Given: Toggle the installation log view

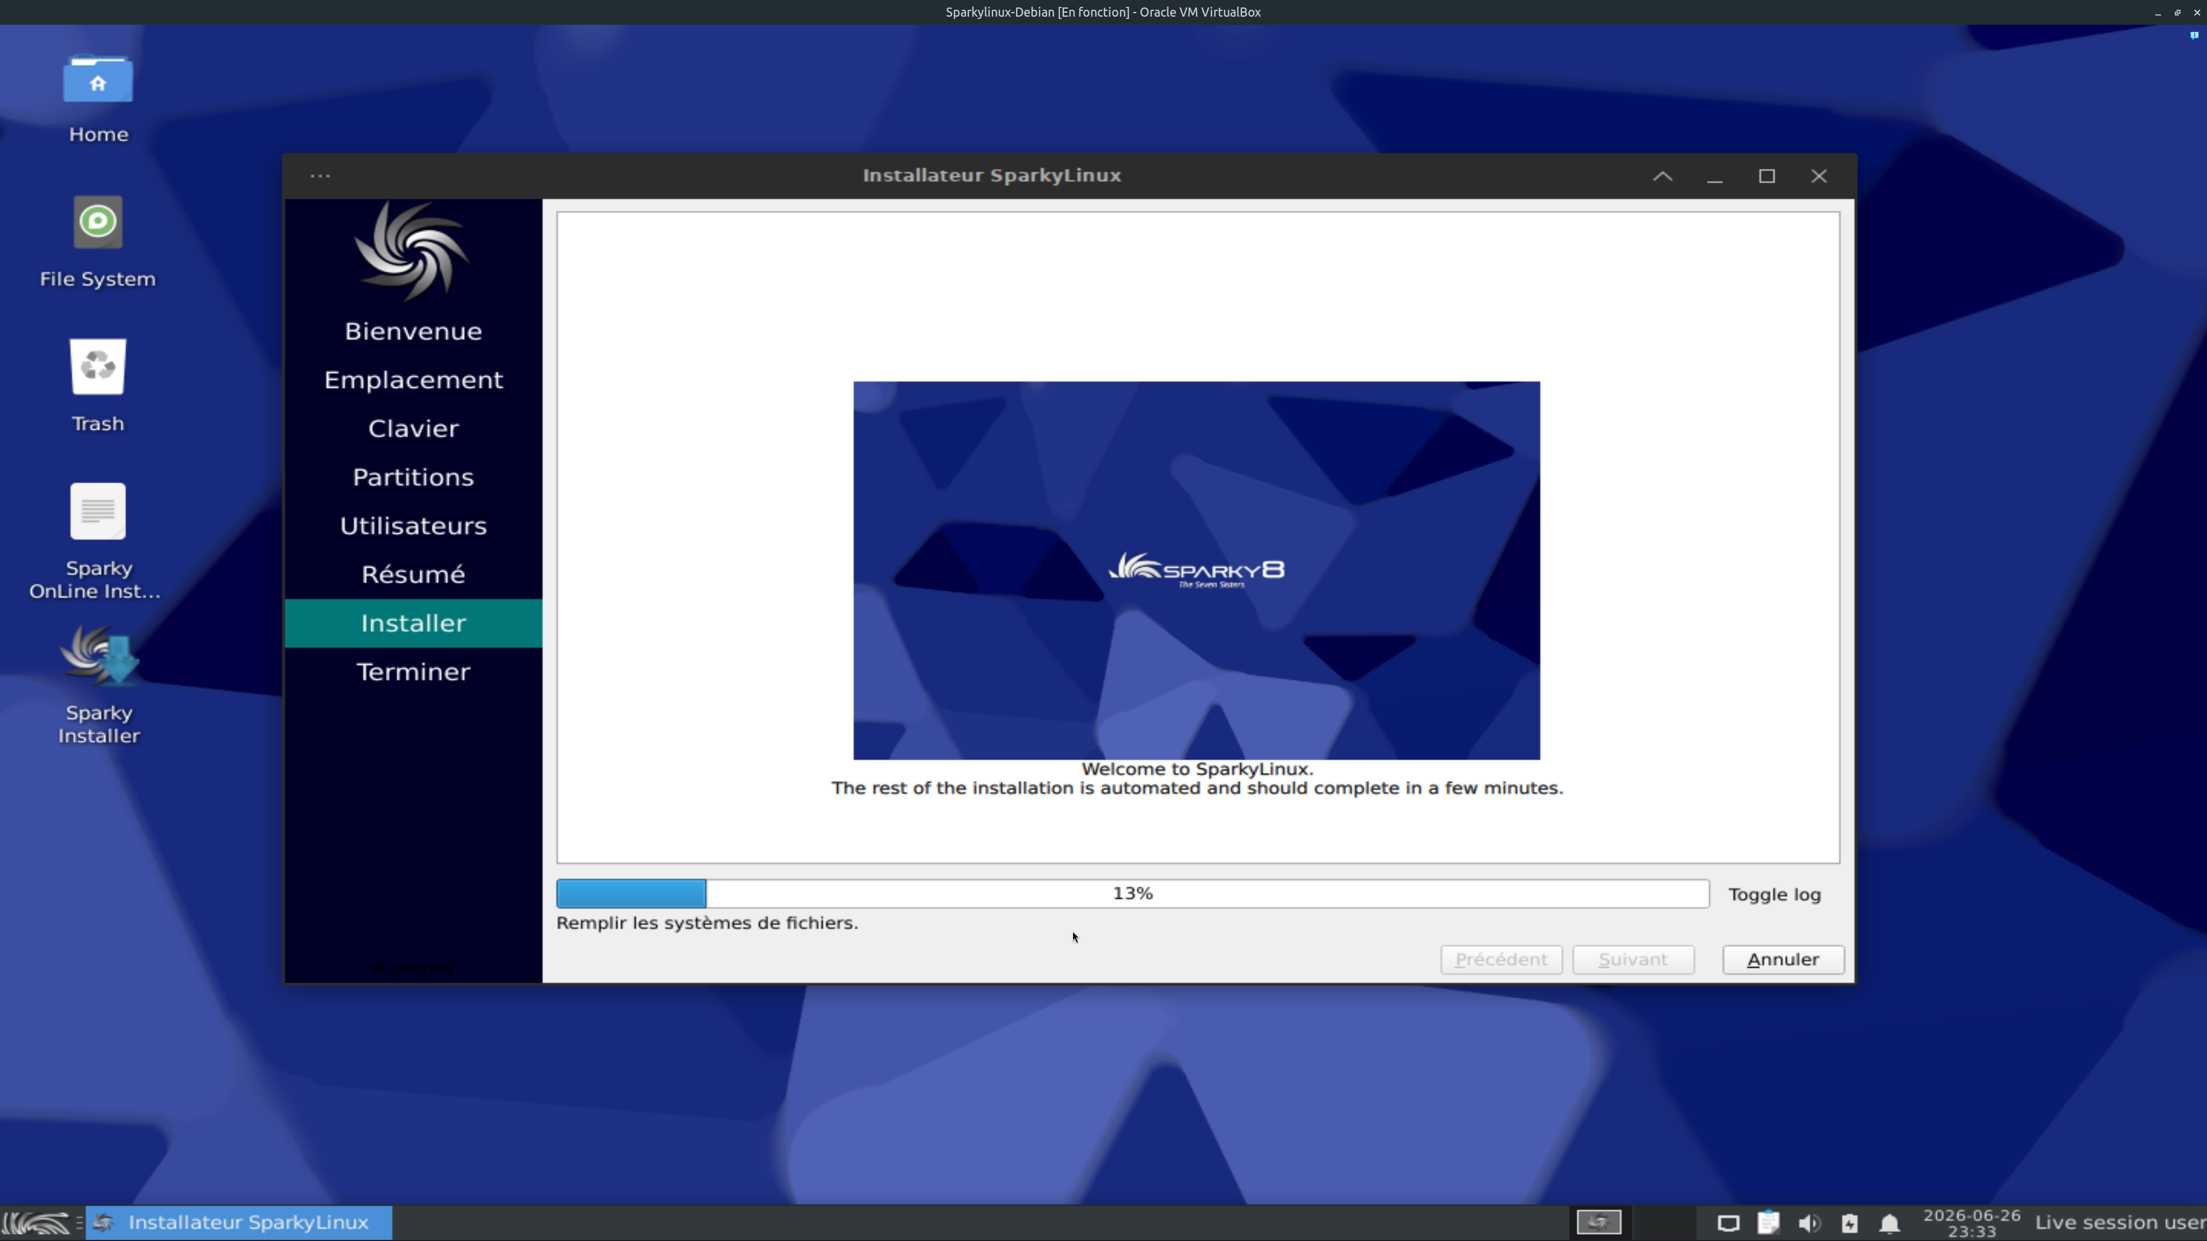Looking at the screenshot, I should [x=1774, y=894].
